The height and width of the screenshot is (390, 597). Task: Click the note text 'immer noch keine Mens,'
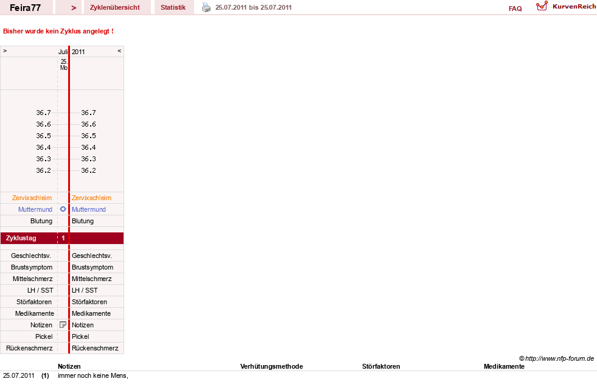(x=93, y=375)
